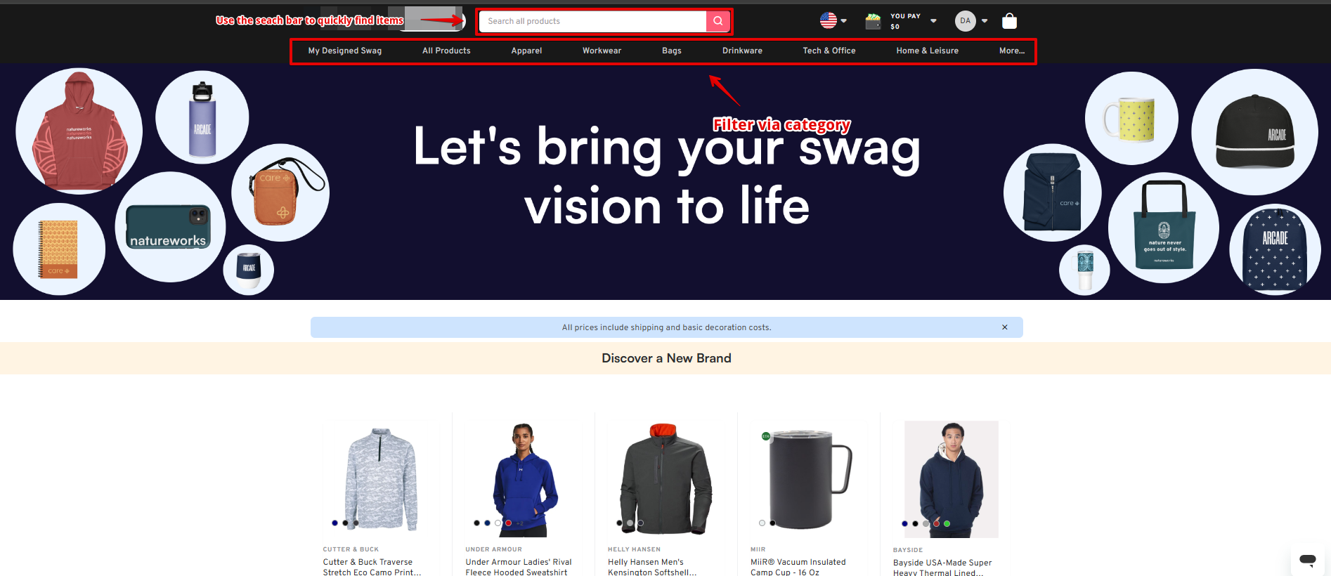Open the More... category menu
Screen dimensions: 1331x576
click(x=1012, y=51)
